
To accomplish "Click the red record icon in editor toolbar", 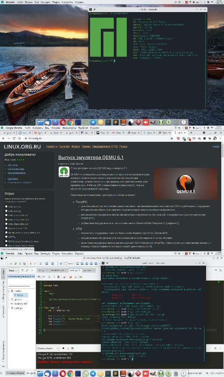I will (x=71, y=277).
